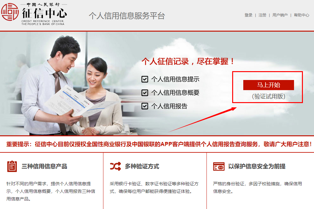Screen dimensions: 314x209
Task: Click the 征信中心 title text in logo
Action: [x=44, y=13]
